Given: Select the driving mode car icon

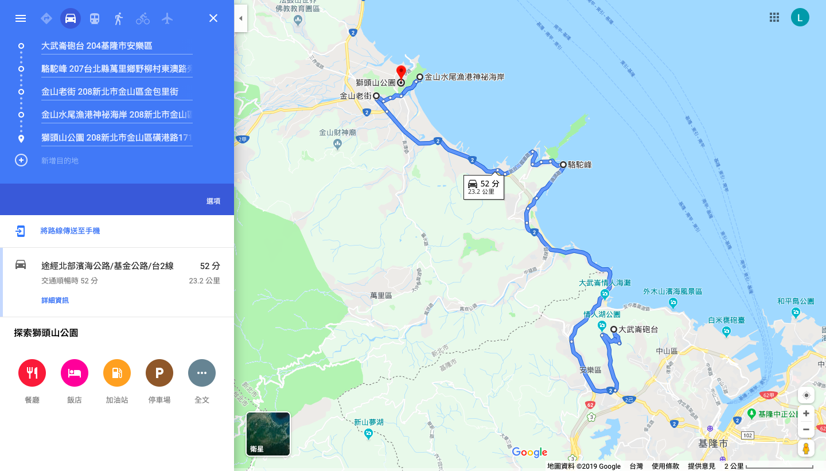Looking at the screenshot, I should point(71,18).
